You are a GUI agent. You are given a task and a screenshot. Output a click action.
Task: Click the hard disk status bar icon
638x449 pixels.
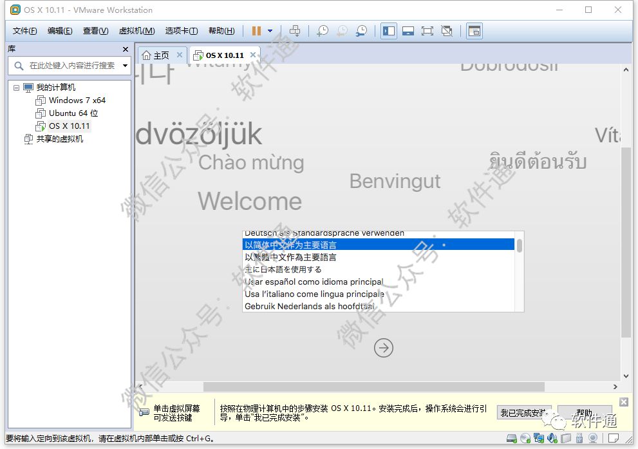pyautogui.click(x=511, y=439)
